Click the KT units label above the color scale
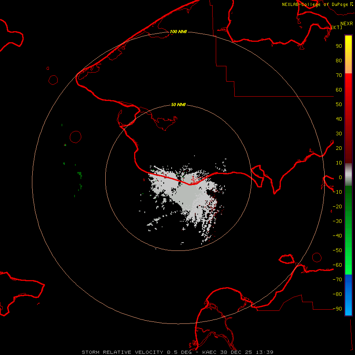The height and width of the screenshot is (355, 355). click(337, 27)
